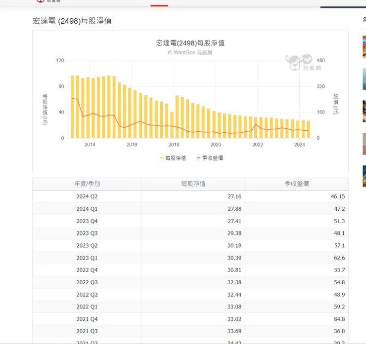Click the 宏達電 (2498)每股淨值 page heading
366x344 pixels.
pos(72,21)
